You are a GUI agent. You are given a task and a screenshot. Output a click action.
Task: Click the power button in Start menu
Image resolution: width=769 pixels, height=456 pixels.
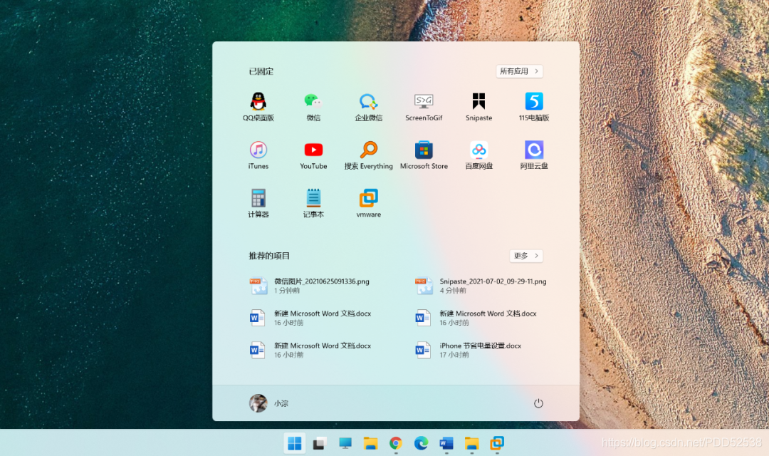(538, 403)
